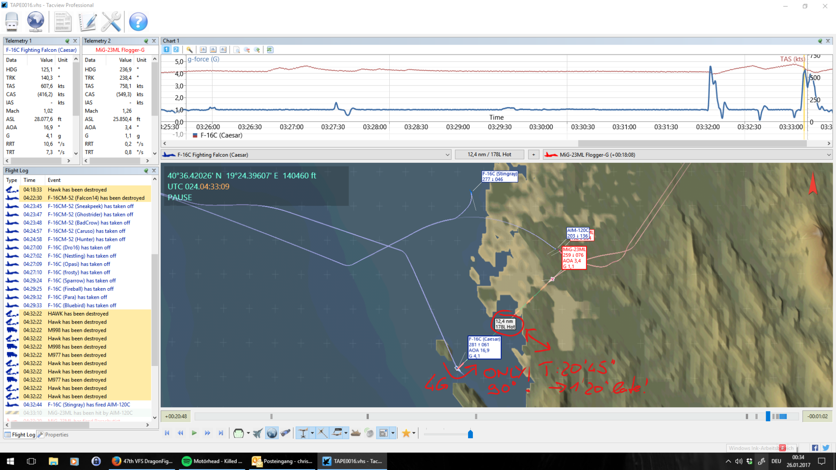
Task: Open the MiG-23ML Flogger-G target dropdown
Action: [688, 154]
